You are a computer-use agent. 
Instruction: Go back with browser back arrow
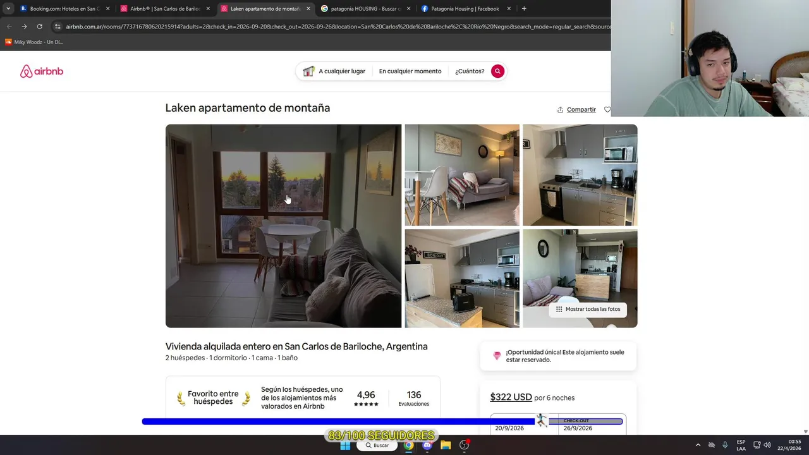(x=9, y=27)
